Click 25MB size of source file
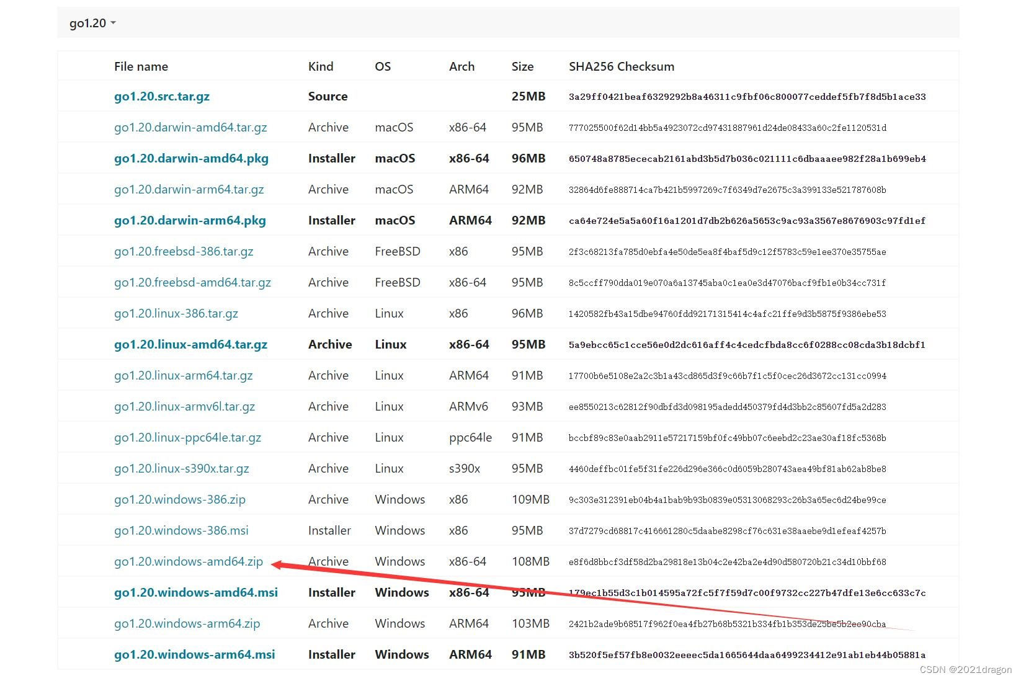This screenshot has width=1021, height=681. pos(528,96)
